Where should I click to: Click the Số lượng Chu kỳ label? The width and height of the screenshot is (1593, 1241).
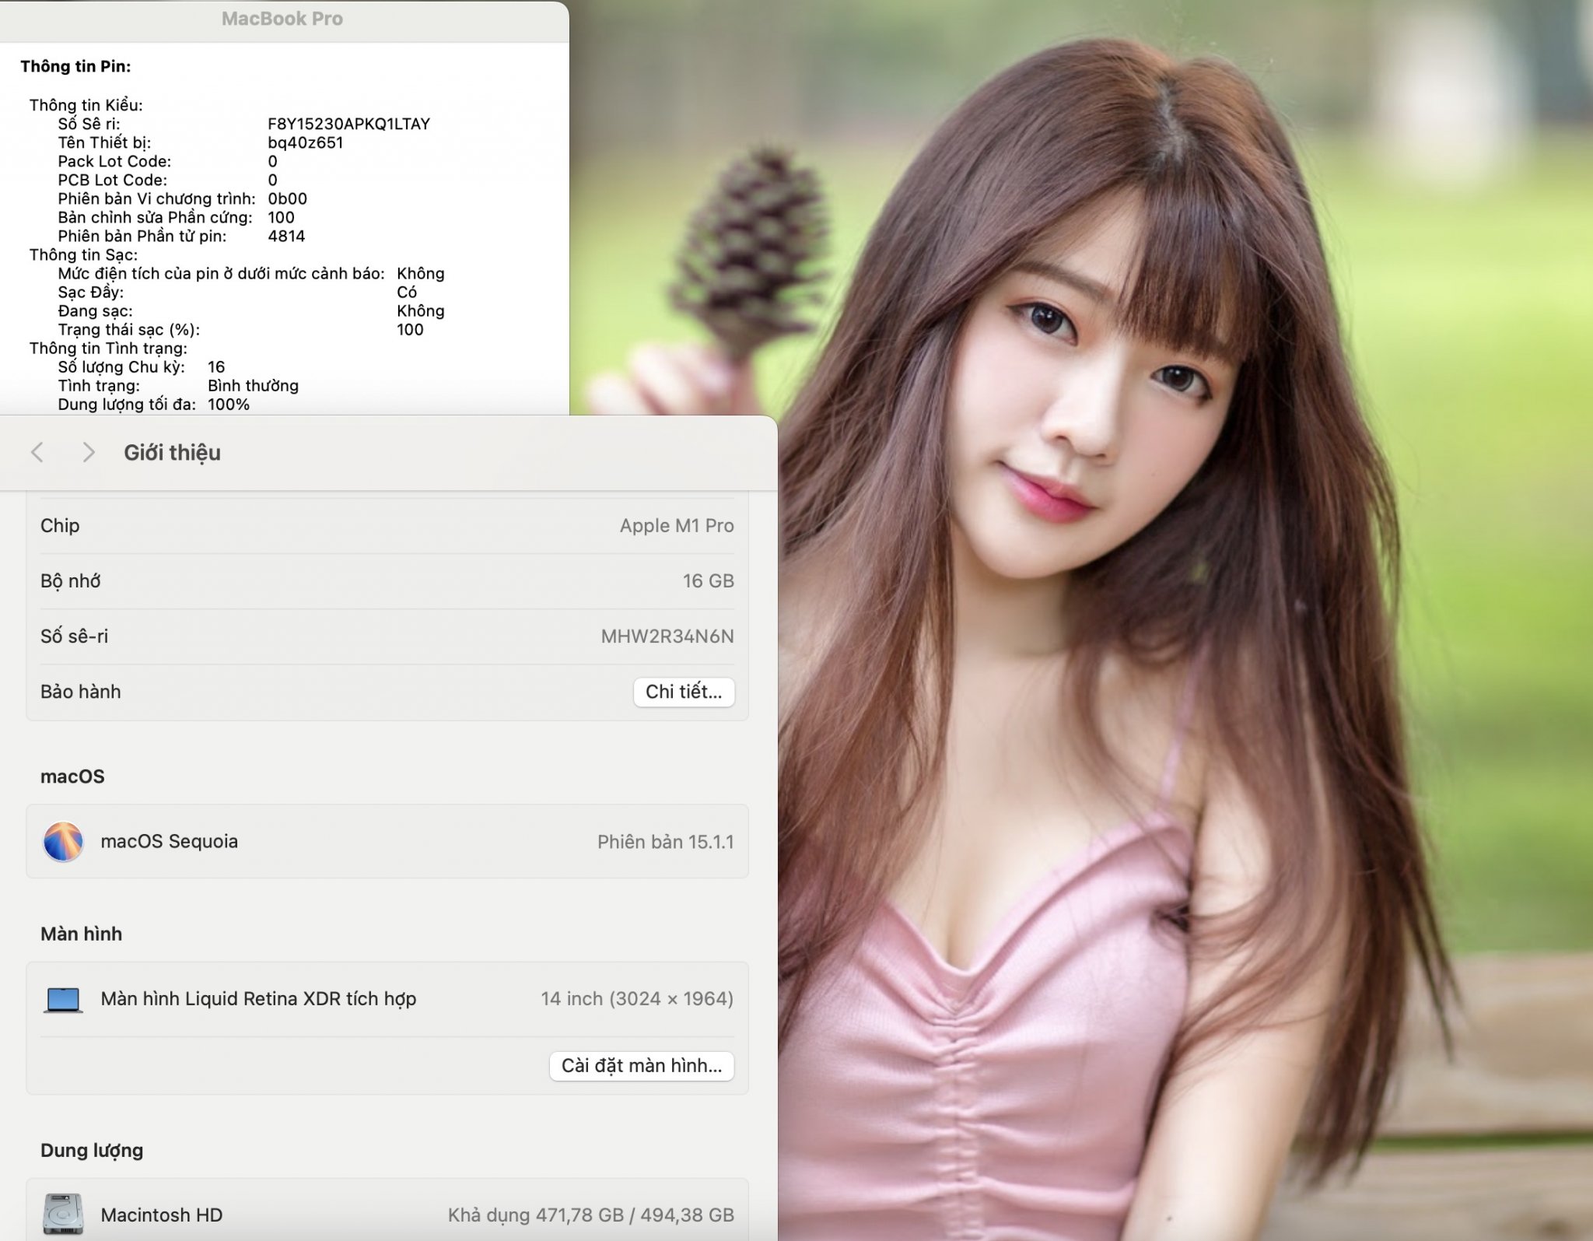click(121, 367)
